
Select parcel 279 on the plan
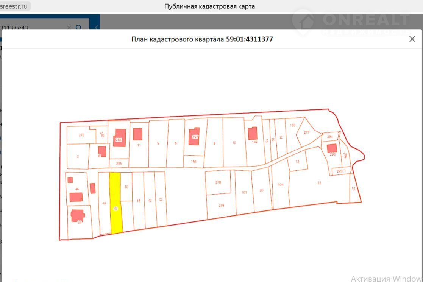[222, 206]
